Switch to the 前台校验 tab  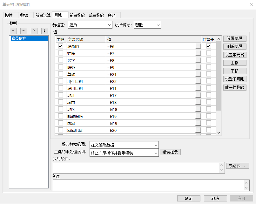[x=77, y=15]
